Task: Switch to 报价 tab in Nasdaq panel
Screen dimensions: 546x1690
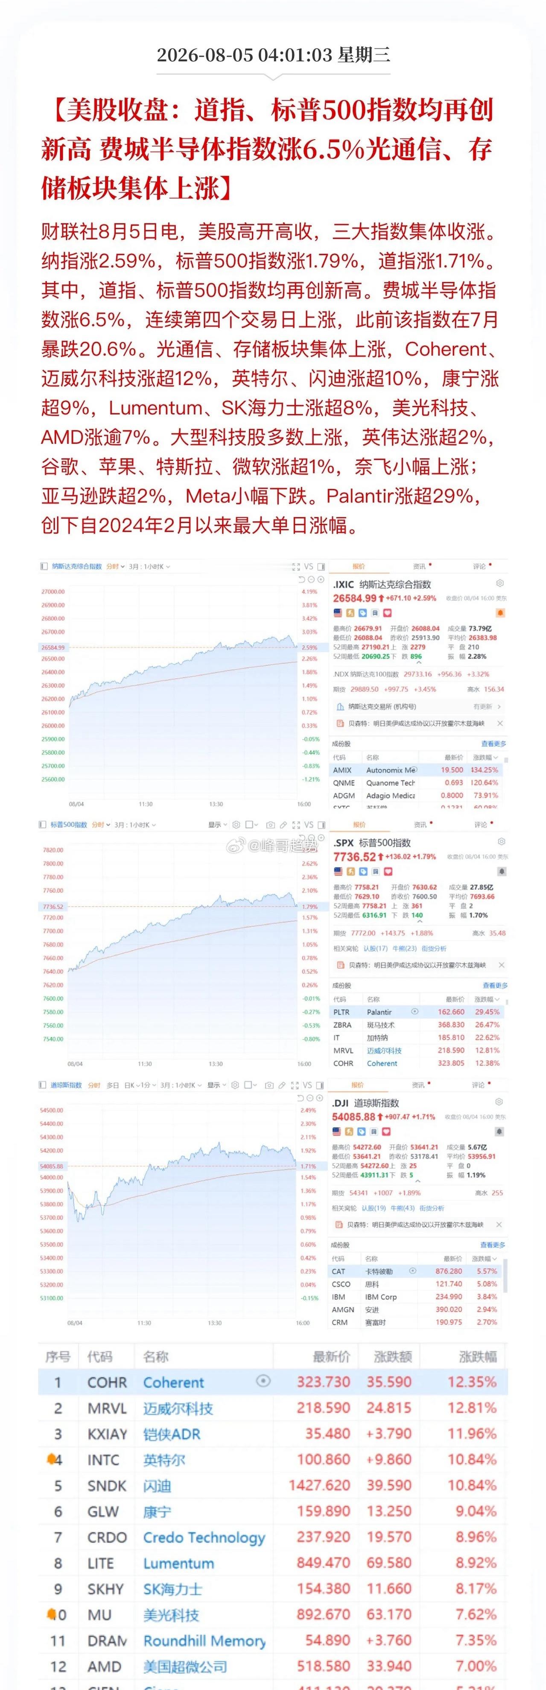Action: pos(359,566)
